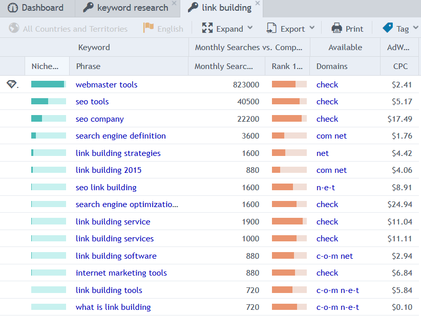
Task: Click the Expand arrows icon
Action: tap(207, 28)
